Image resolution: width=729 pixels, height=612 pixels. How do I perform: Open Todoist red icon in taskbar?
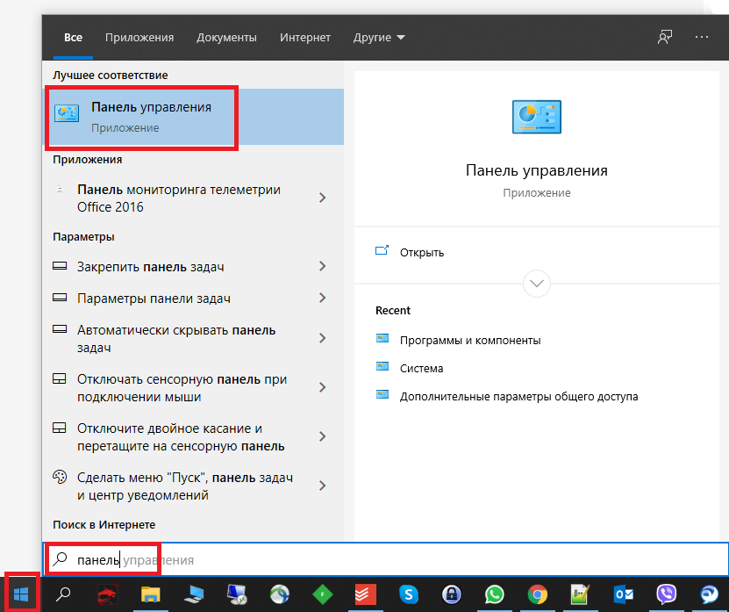pos(366,594)
